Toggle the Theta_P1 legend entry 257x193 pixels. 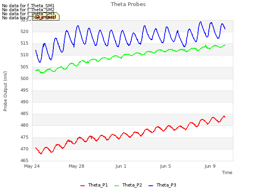94,185
